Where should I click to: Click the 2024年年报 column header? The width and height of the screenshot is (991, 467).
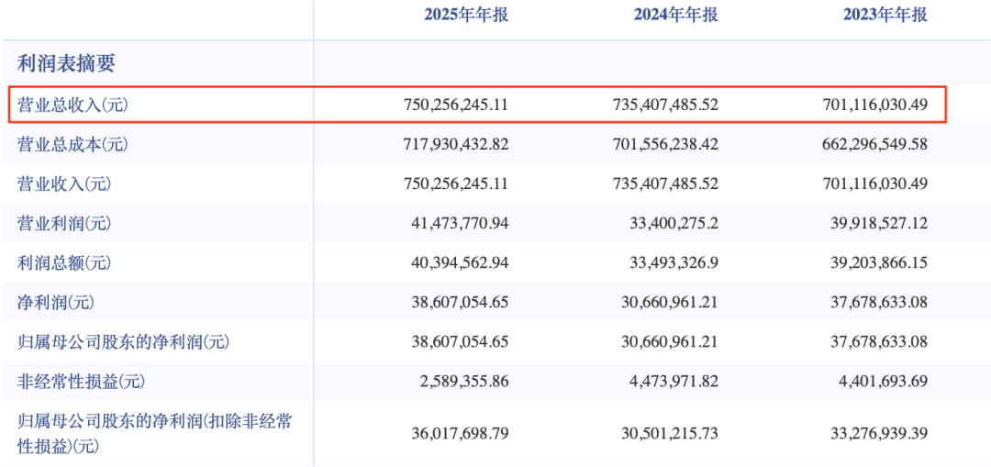pyautogui.click(x=676, y=16)
